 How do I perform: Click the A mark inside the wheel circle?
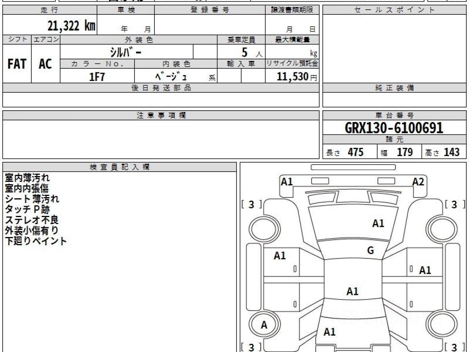[264, 325]
